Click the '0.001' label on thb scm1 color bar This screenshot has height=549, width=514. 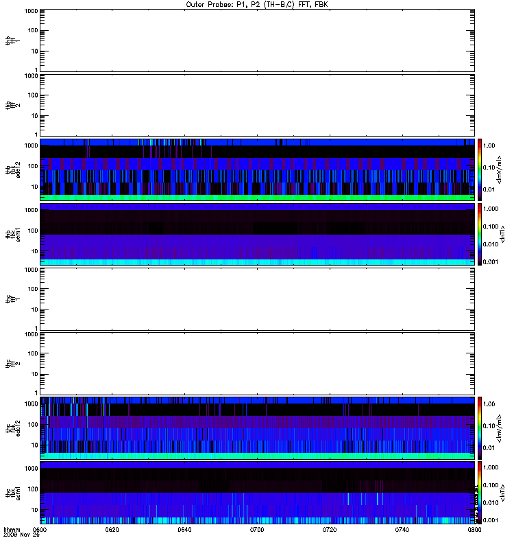coord(491,262)
